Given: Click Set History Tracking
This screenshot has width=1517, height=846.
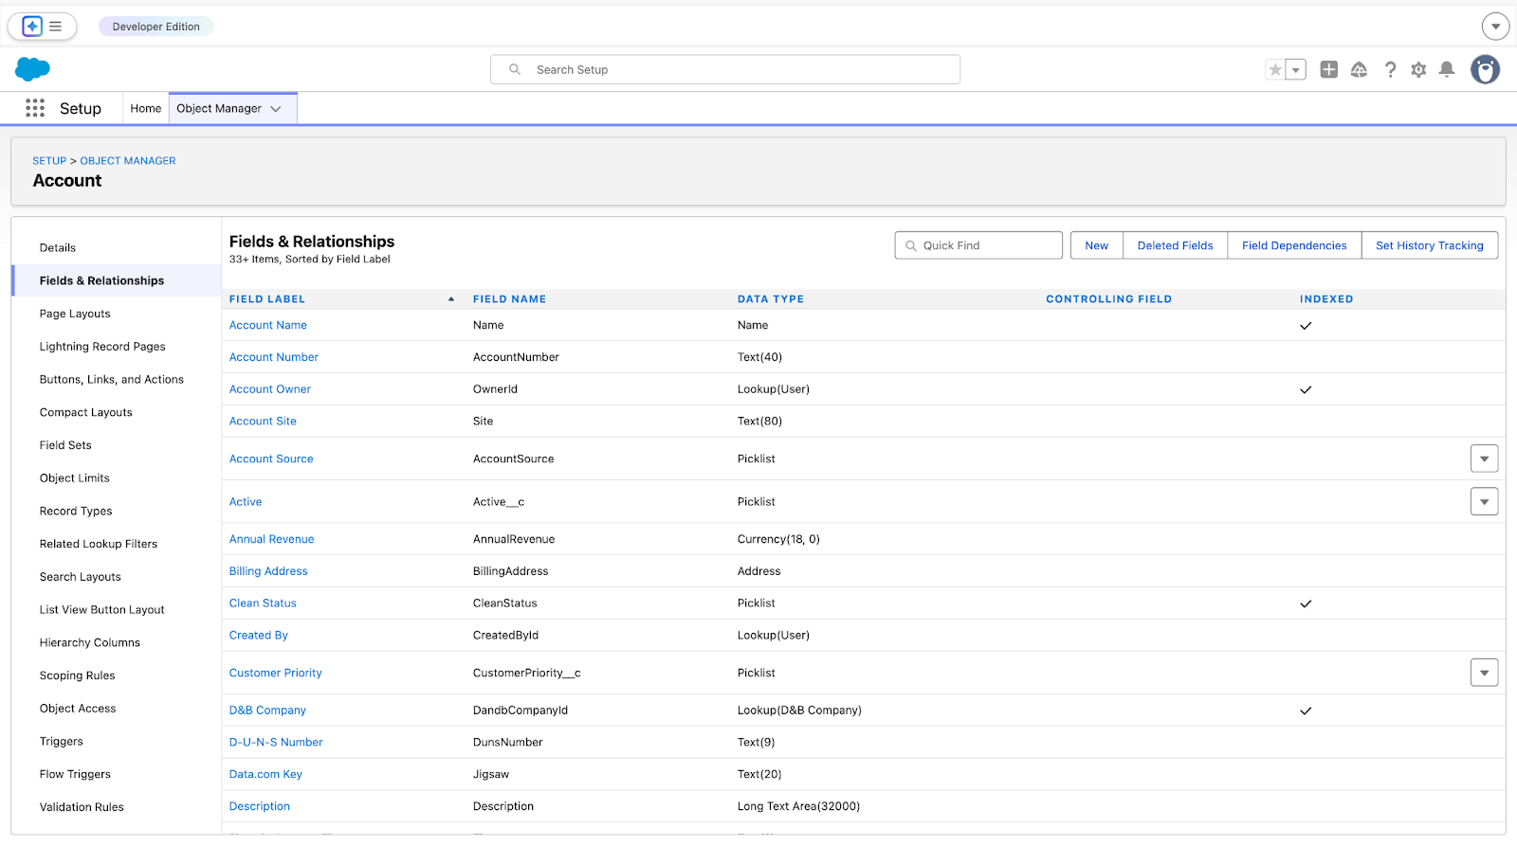Looking at the screenshot, I should point(1430,245).
